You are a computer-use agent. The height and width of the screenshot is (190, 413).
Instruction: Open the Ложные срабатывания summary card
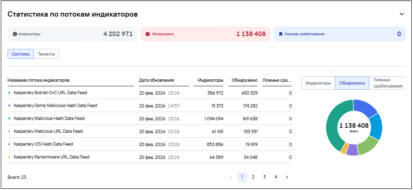pyautogui.click(x=339, y=34)
